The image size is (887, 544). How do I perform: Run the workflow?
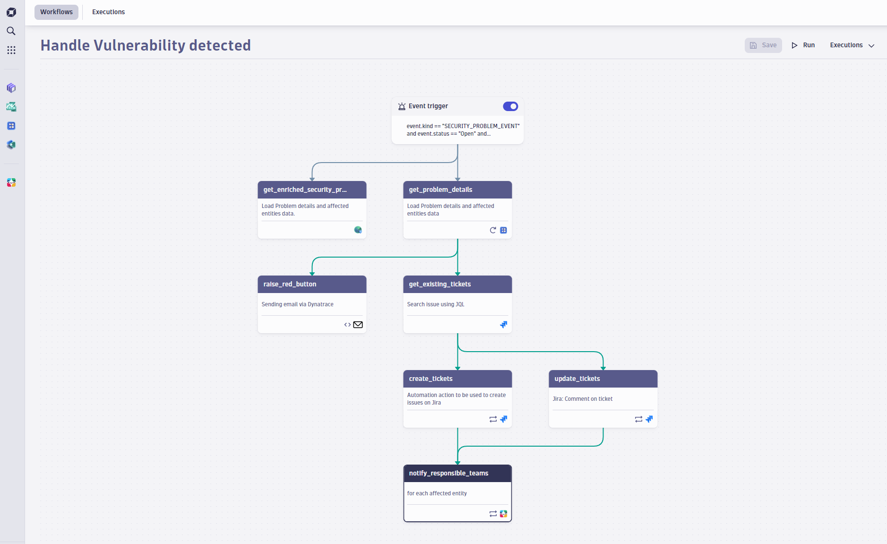pyautogui.click(x=803, y=45)
